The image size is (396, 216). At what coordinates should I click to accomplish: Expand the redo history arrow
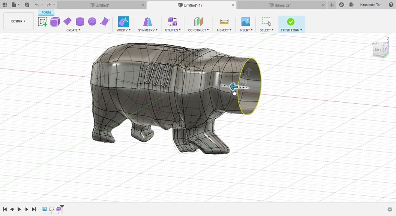point(54,4)
